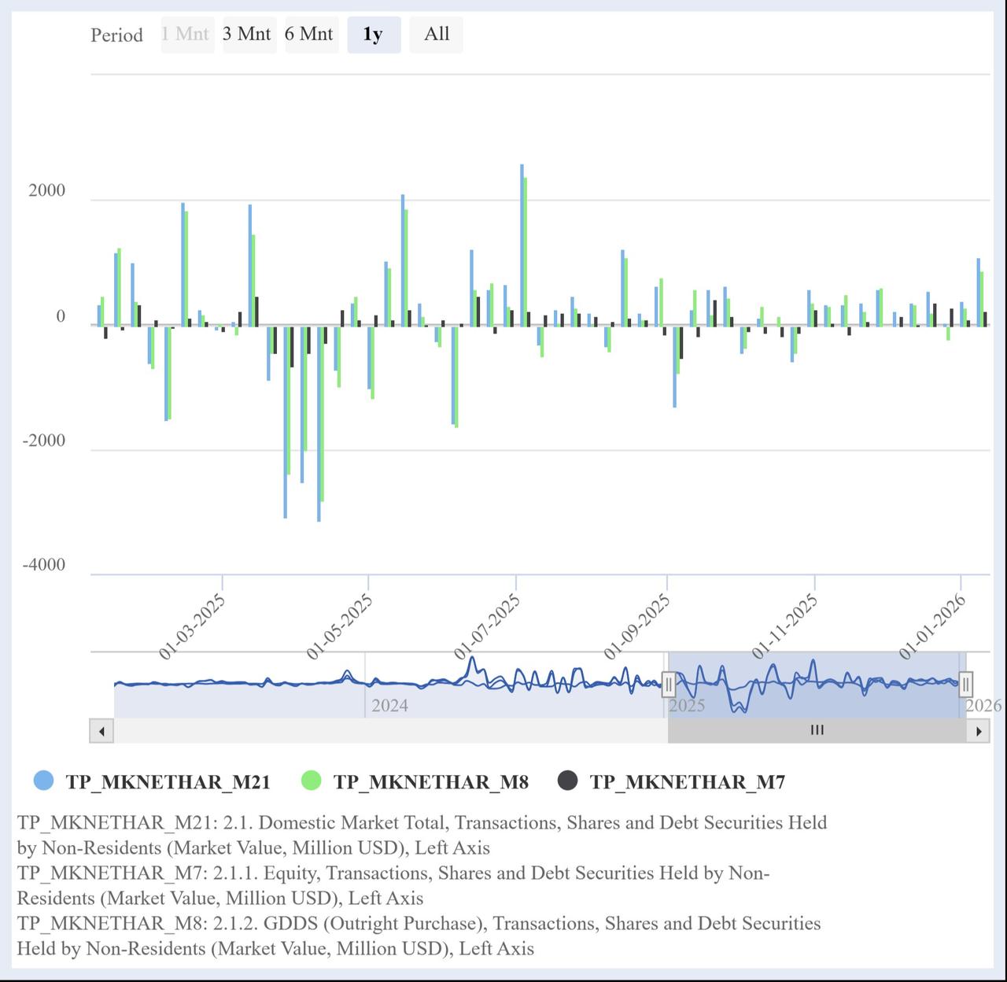Hide the TP_MKNETHAR_M8 series

(429, 782)
